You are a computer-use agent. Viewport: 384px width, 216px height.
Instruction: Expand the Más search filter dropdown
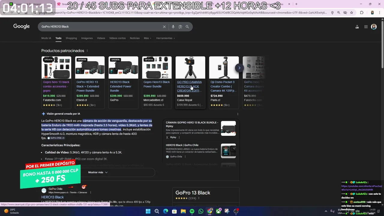pos(147,38)
